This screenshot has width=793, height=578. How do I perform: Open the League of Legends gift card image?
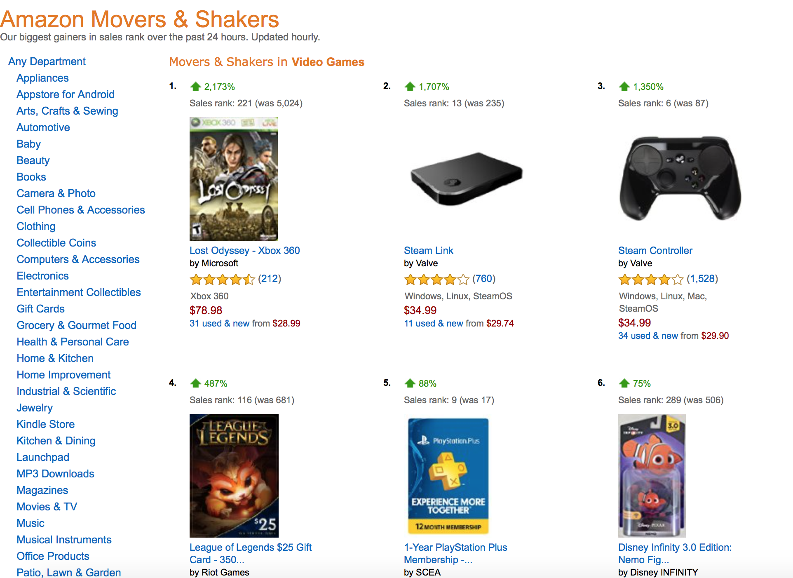(234, 475)
